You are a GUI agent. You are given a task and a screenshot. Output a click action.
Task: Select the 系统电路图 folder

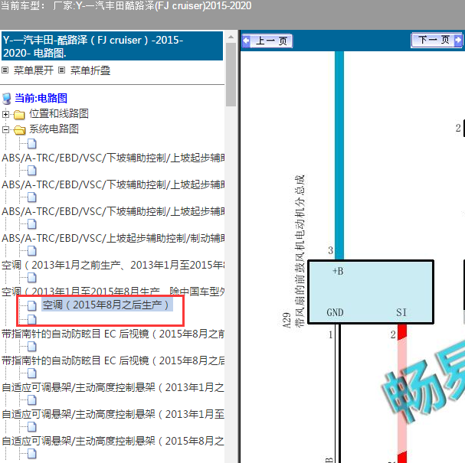54,129
